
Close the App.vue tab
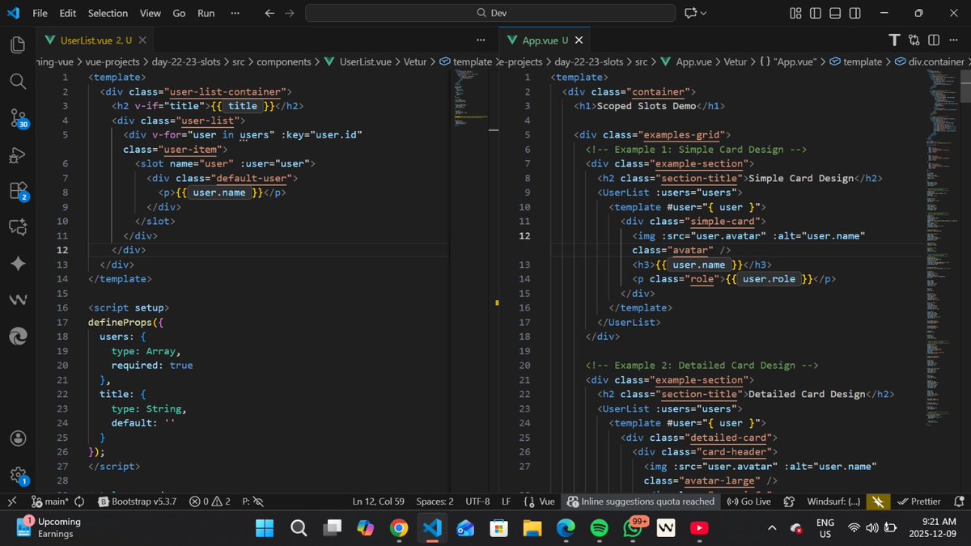[579, 40]
